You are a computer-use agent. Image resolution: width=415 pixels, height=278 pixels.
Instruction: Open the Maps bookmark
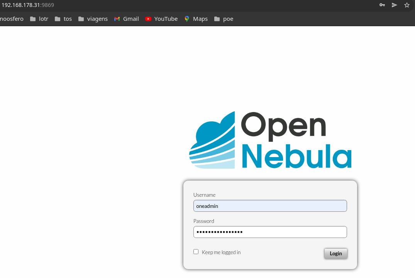tap(196, 19)
